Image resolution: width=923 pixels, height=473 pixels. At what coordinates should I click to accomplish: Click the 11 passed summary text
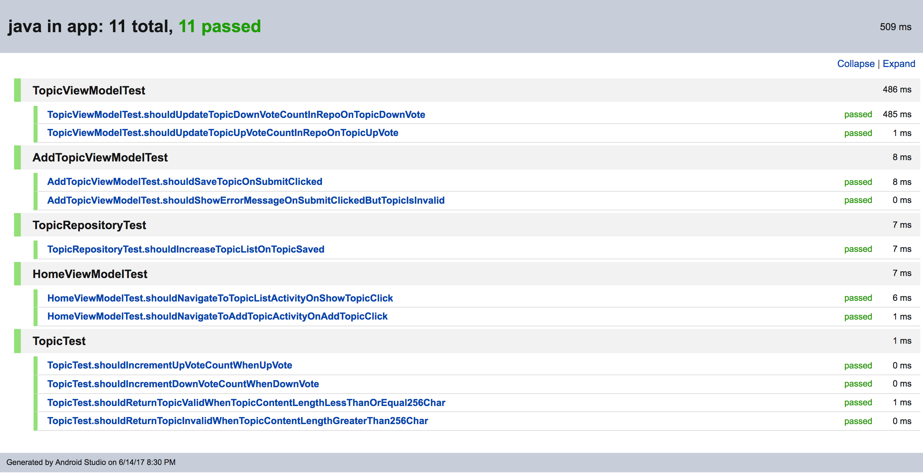[x=220, y=26]
